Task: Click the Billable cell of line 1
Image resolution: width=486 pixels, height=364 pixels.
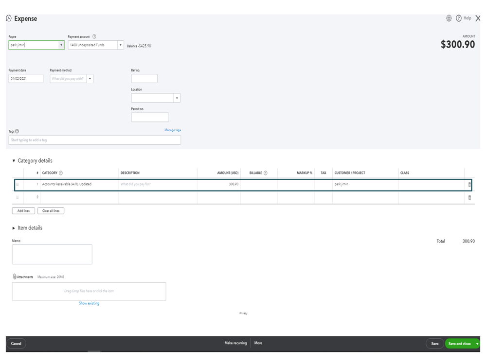Action: pyautogui.click(x=259, y=185)
